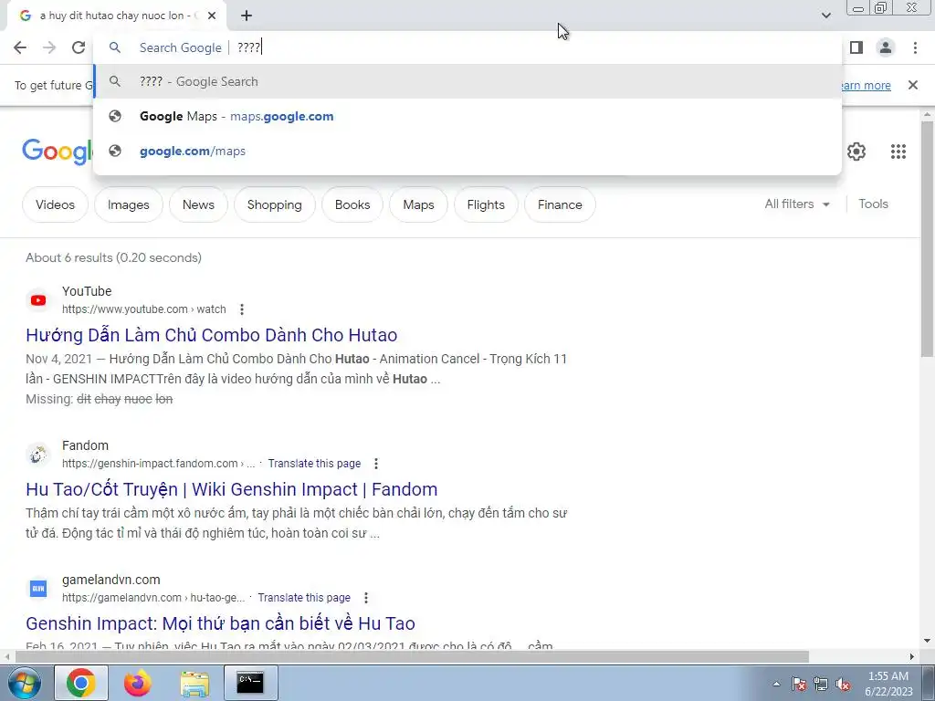Switch to the Flights filter
The image size is (935, 701).
coord(486,204)
